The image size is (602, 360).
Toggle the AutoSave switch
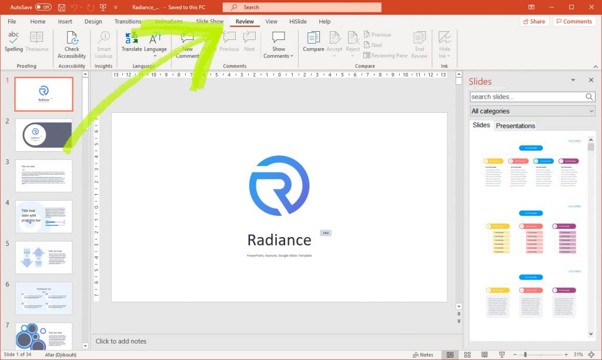coord(43,7)
